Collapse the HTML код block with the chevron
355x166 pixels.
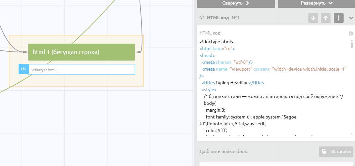351,18
